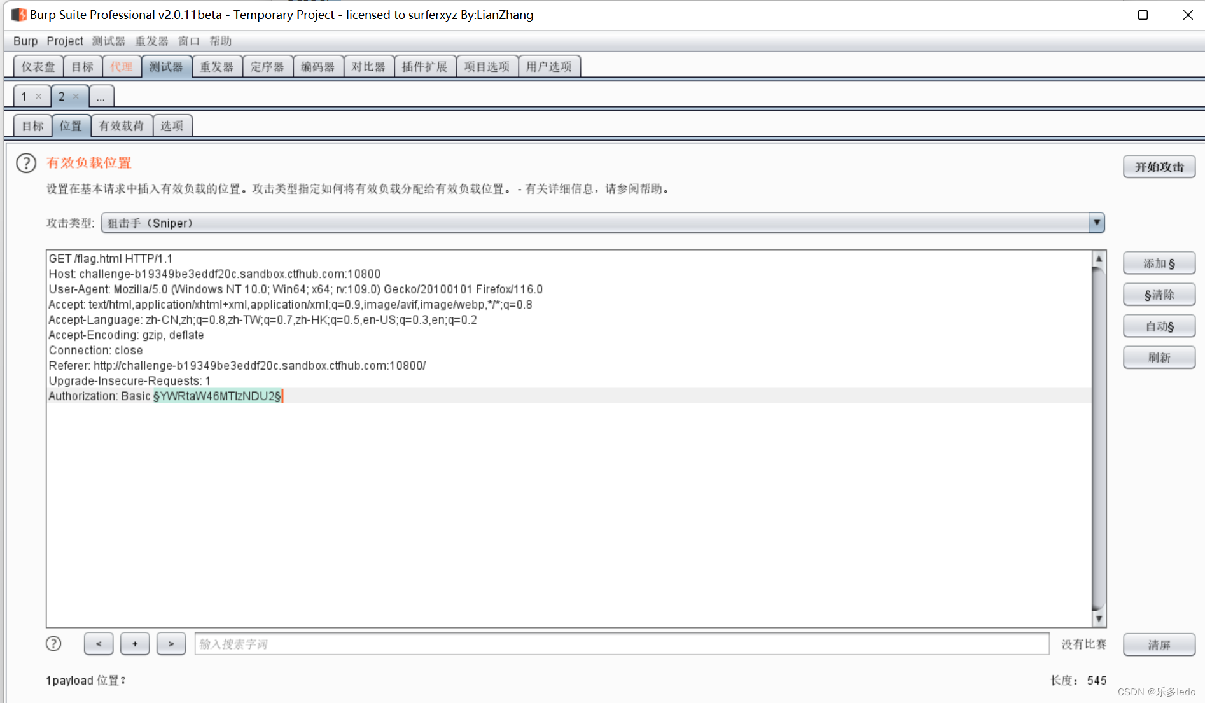
Task: Open the 选项 sub-tab
Action: tap(172, 125)
